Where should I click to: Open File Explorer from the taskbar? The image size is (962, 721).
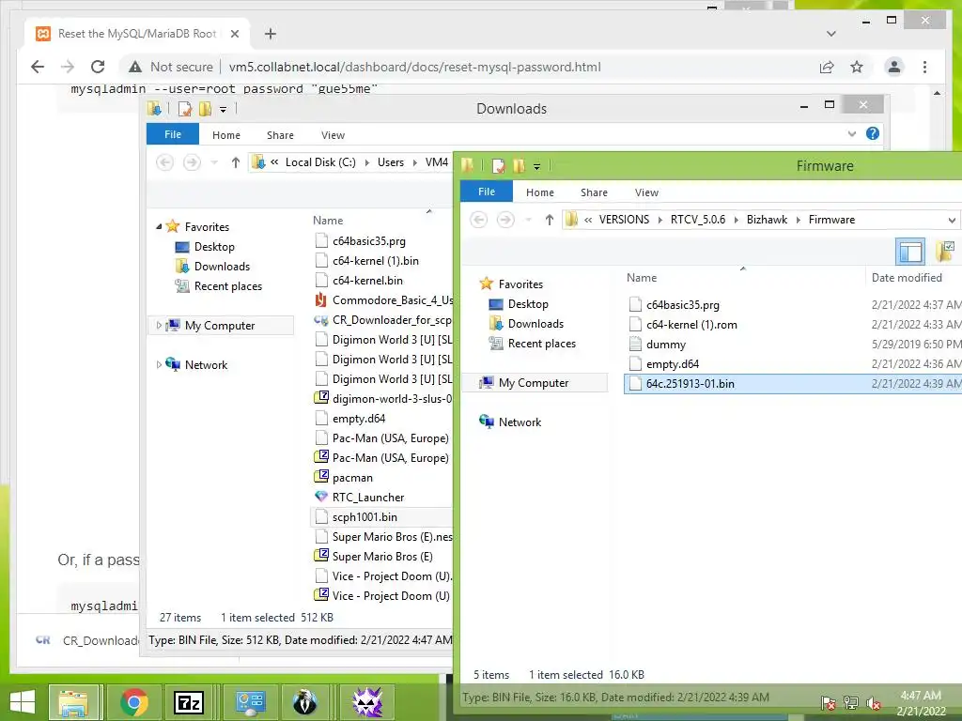[73, 702]
